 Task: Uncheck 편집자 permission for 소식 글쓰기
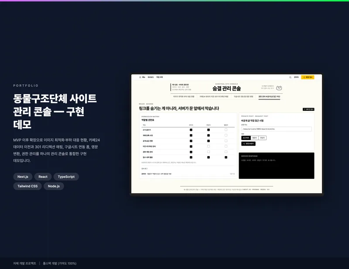point(209,130)
